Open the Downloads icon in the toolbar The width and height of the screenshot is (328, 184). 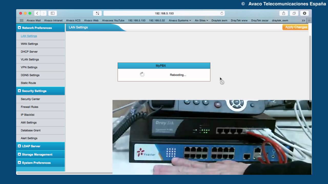point(304,13)
